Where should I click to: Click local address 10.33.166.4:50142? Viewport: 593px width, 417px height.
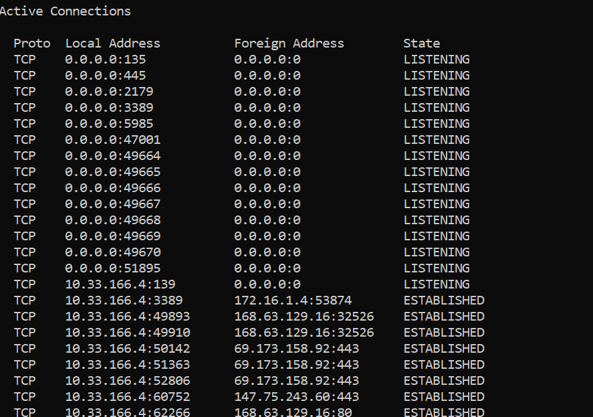pos(128,349)
